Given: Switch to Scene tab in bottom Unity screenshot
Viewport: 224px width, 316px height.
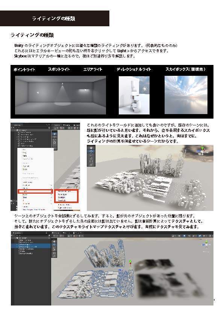Looking at the screenshot, I should [x=56, y=233].
